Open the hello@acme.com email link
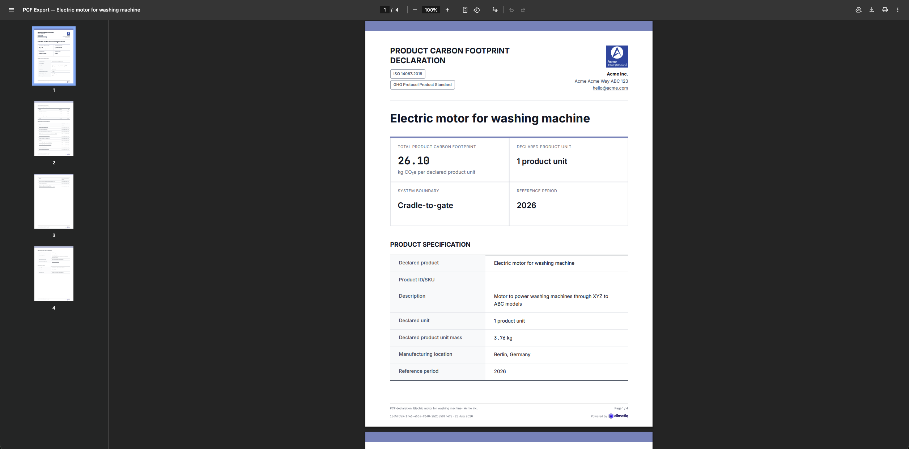The height and width of the screenshot is (449, 909). (x=610, y=88)
